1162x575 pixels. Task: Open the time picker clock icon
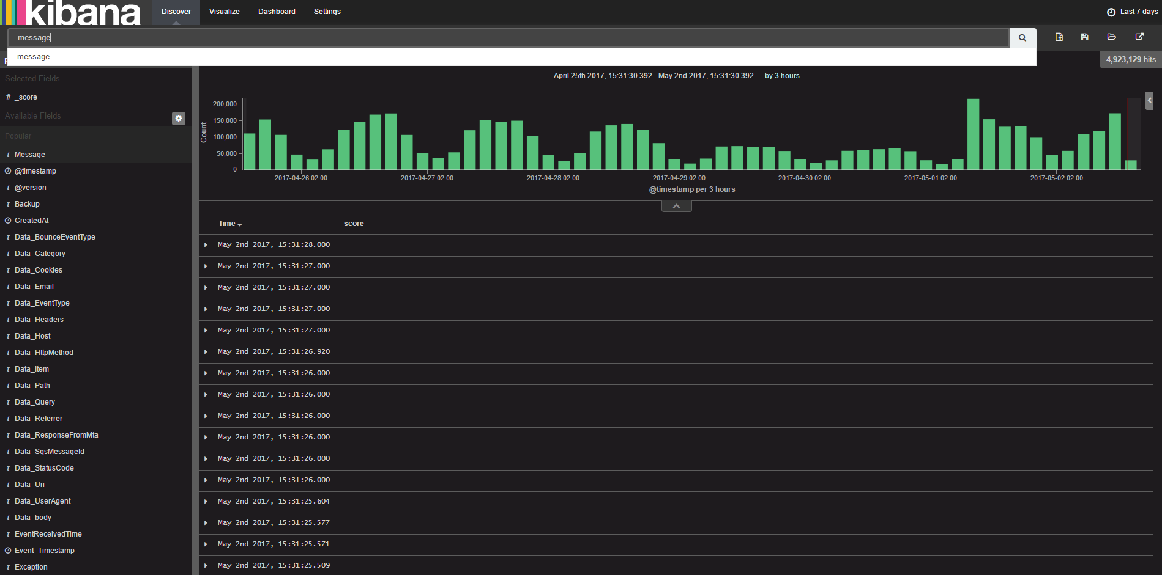point(1111,12)
